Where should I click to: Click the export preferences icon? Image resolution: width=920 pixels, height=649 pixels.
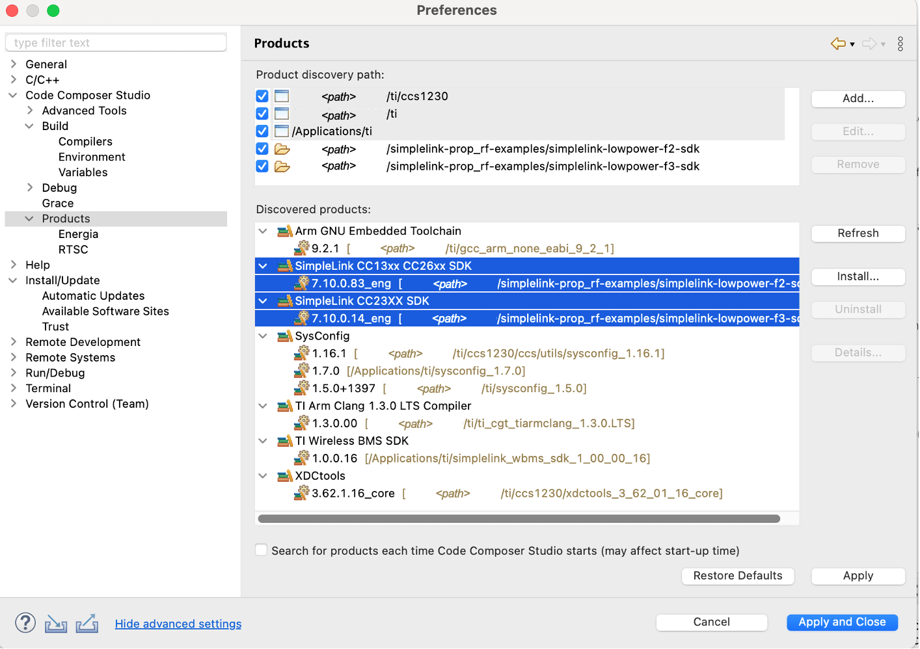pos(87,623)
